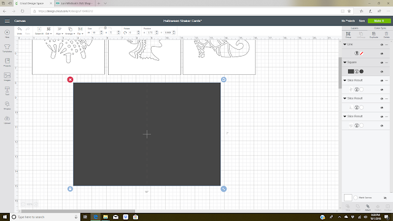Click the hide canvas icon beside Blank Canvas
The width and height of the screenshot is (393, 221).
click(x=385, y=198)
